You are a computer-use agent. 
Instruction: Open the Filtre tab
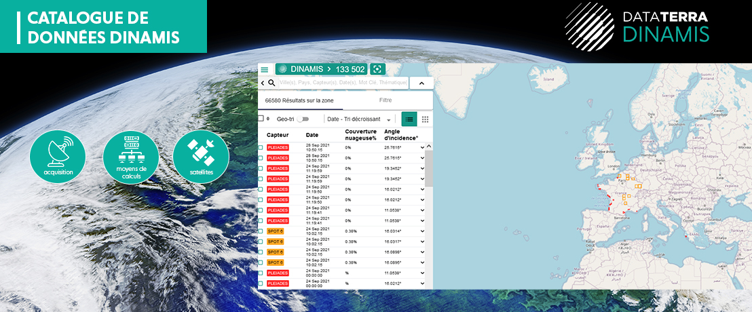click(386, 100)
